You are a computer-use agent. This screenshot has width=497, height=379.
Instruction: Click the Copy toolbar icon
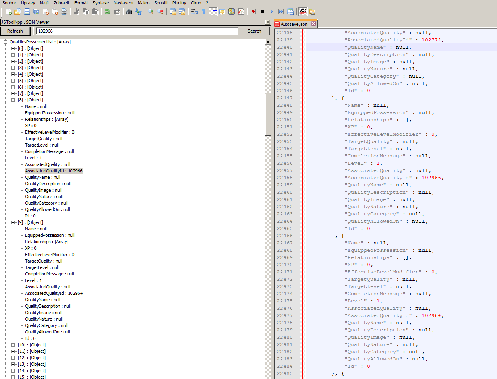(86, 12)
